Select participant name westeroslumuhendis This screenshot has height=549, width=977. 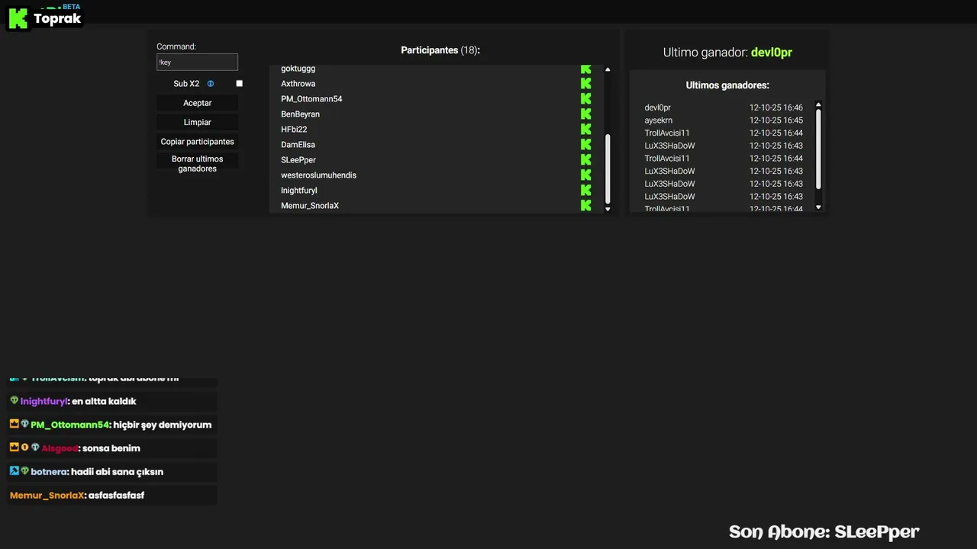click(x=318, y=175)
